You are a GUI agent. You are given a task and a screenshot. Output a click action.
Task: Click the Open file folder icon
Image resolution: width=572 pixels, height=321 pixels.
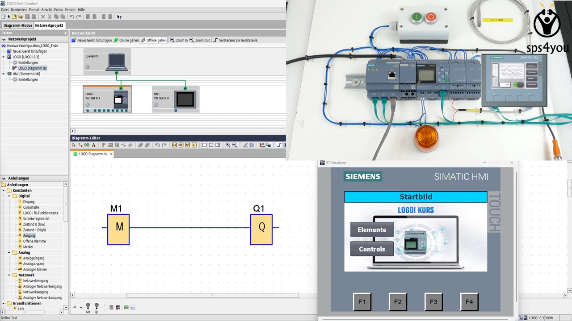(14, 16)
